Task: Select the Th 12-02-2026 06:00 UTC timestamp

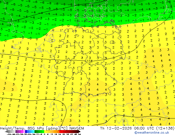Action: [127, 128]
